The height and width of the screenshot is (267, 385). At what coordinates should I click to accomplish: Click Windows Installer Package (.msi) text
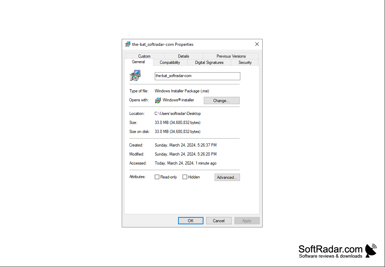[182, 91]
